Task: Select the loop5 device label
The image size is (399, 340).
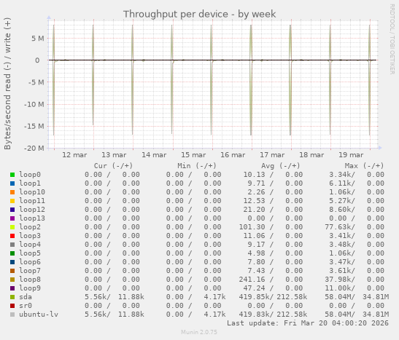Action: point(30,253)
